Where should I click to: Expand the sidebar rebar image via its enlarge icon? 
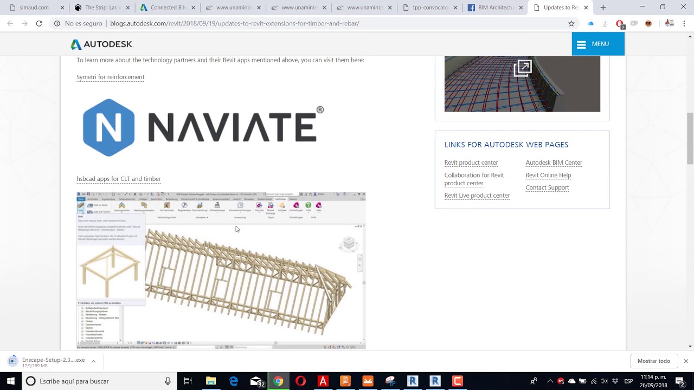(523, 68)
